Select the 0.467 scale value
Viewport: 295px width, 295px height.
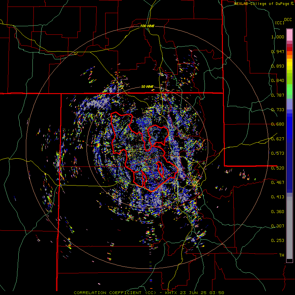click(278, 183)
